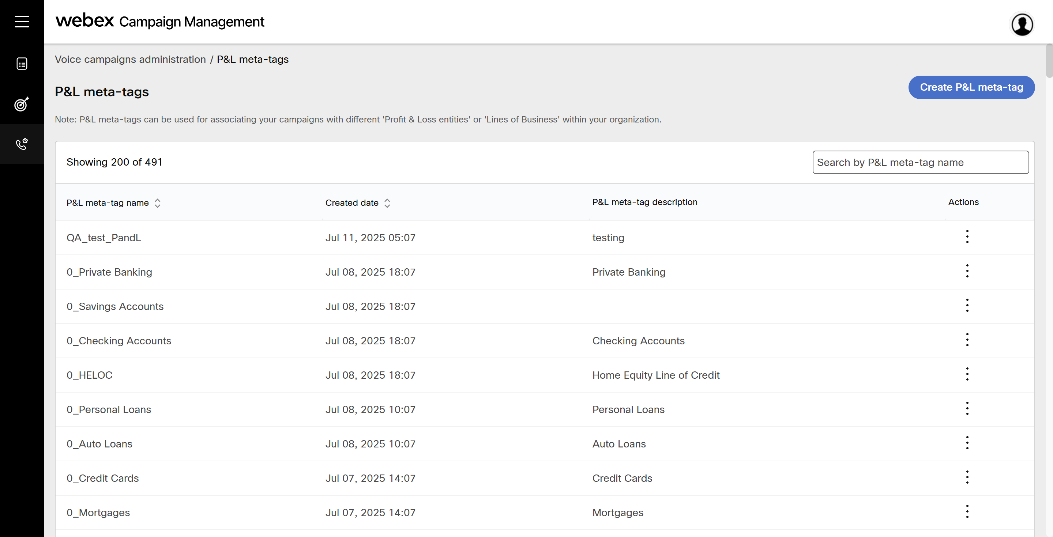
Task: Click the target campaigns sidebar icon
Action: 22,104
